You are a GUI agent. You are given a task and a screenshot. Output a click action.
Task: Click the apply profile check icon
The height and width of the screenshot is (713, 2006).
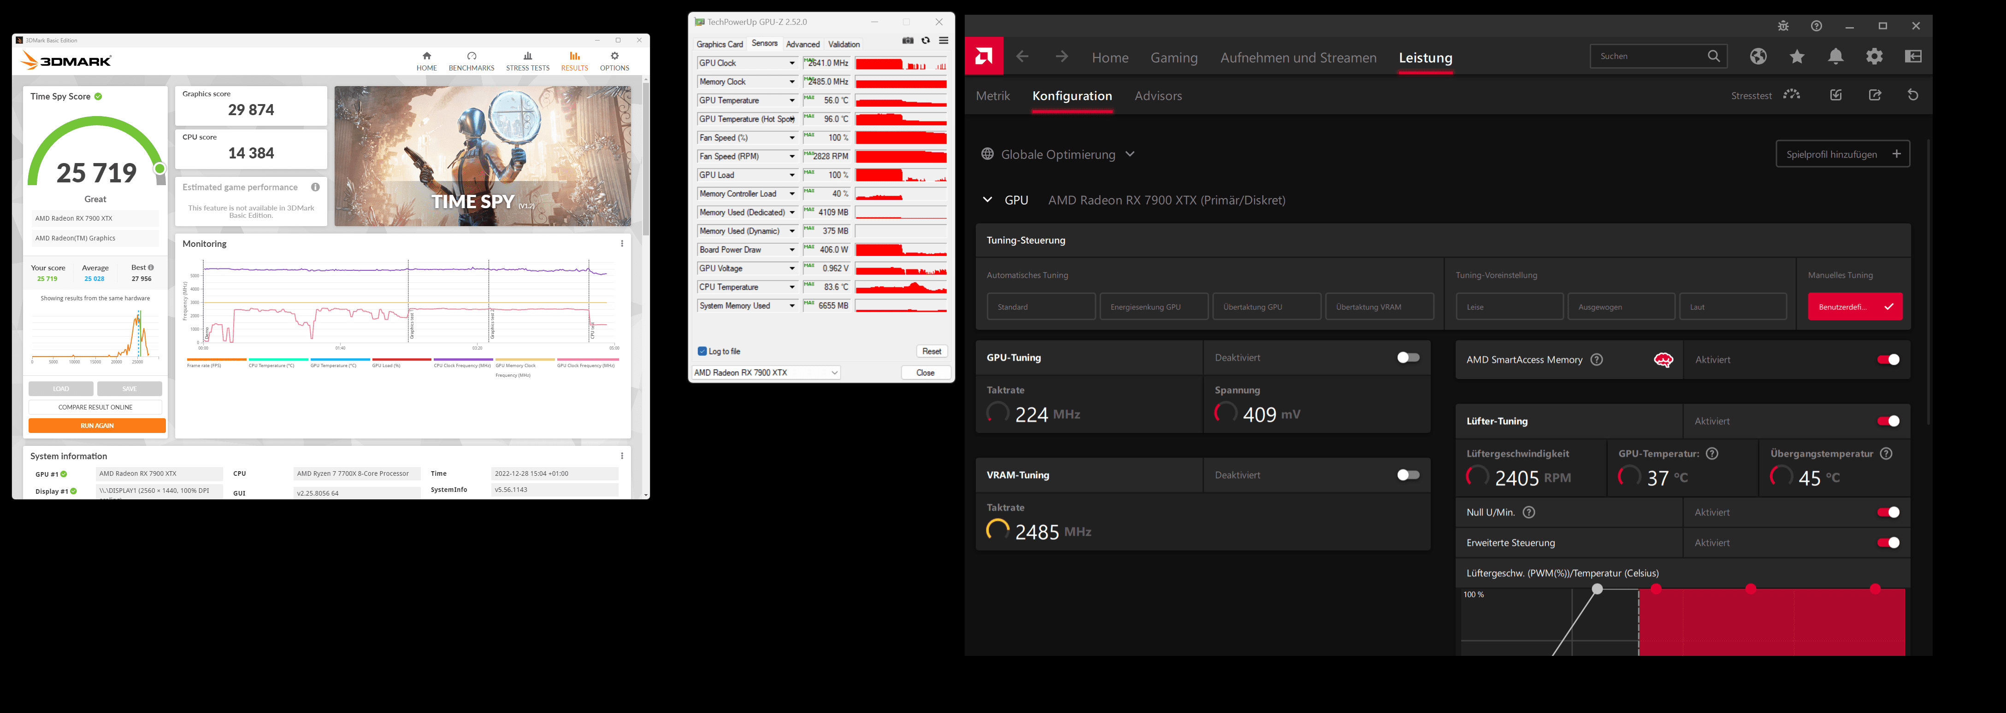[1835, 95]
